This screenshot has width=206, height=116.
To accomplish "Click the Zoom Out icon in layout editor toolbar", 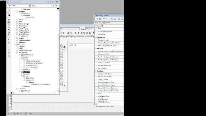I will pyautogui.click(x=71, y=33).
